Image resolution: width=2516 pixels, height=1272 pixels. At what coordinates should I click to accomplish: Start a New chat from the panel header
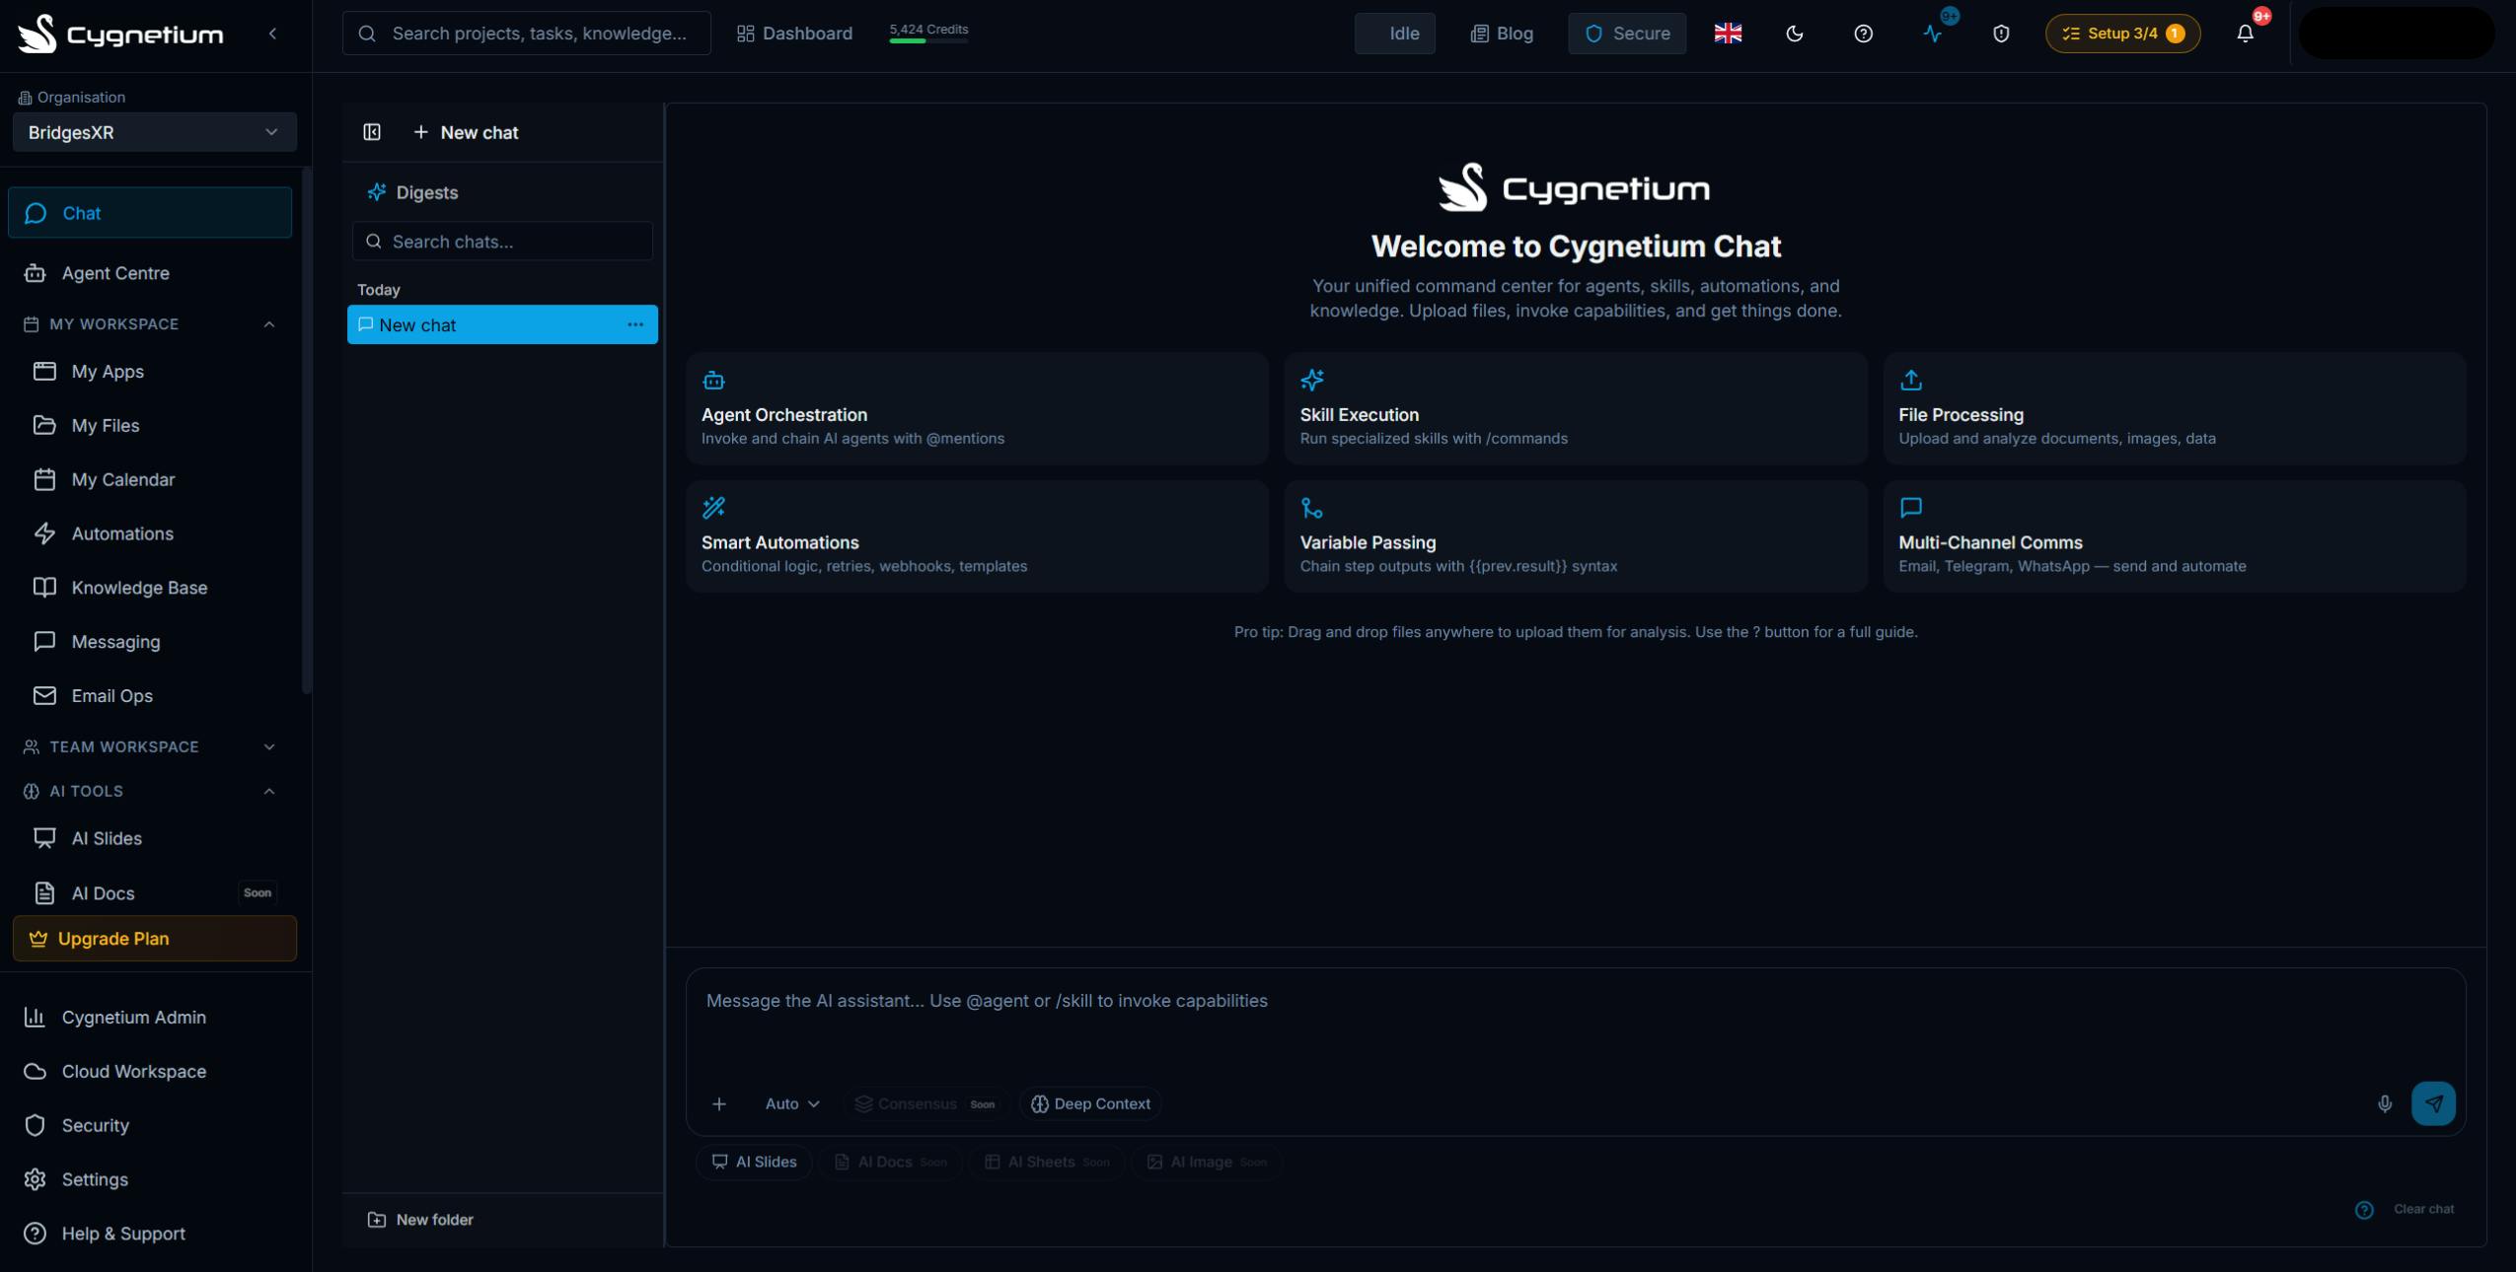(466, 132)
